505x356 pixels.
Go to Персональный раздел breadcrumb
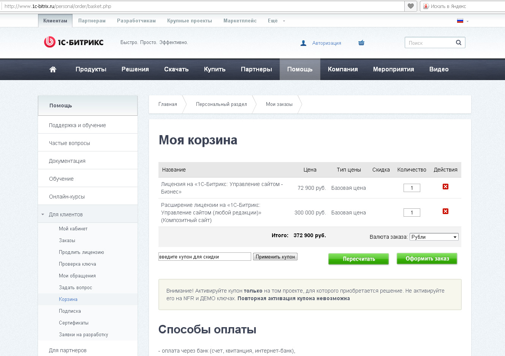point(222,104)
